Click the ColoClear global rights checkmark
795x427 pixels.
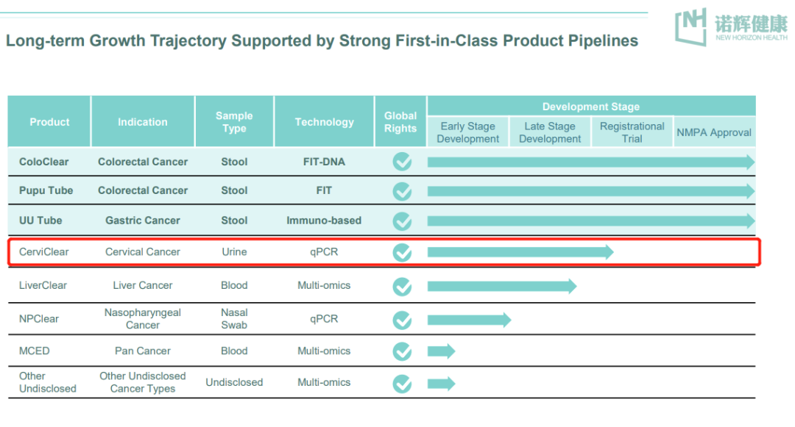(402, 162)
